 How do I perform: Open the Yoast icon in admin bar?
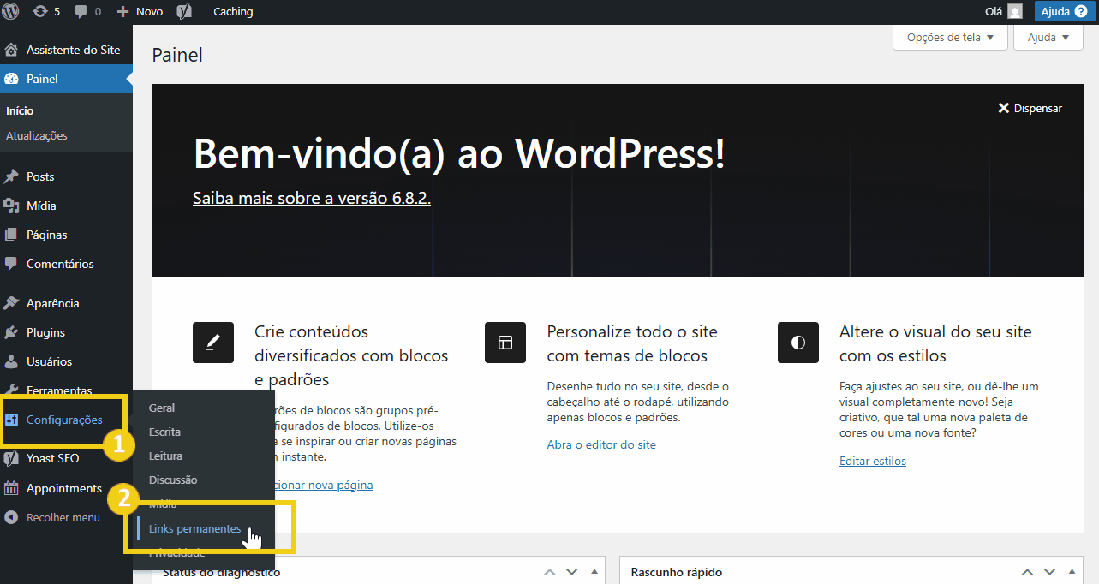pos(184,12)
